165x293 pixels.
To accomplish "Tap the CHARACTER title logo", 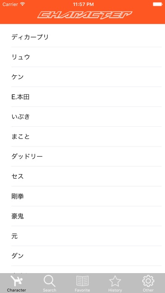I will point(85,15).
